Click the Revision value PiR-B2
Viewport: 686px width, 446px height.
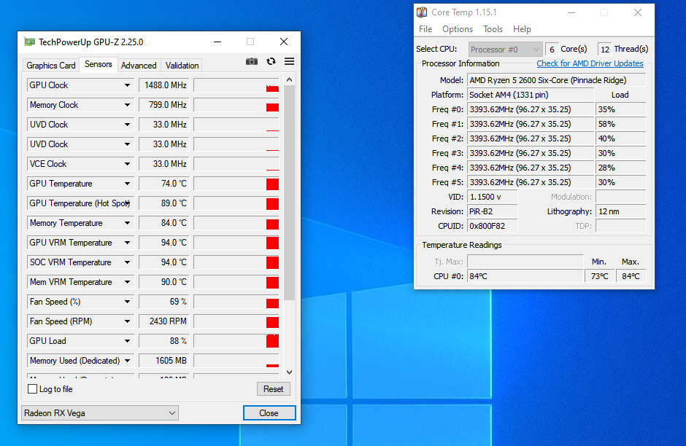pyautogui.click(x=492, y=211)
